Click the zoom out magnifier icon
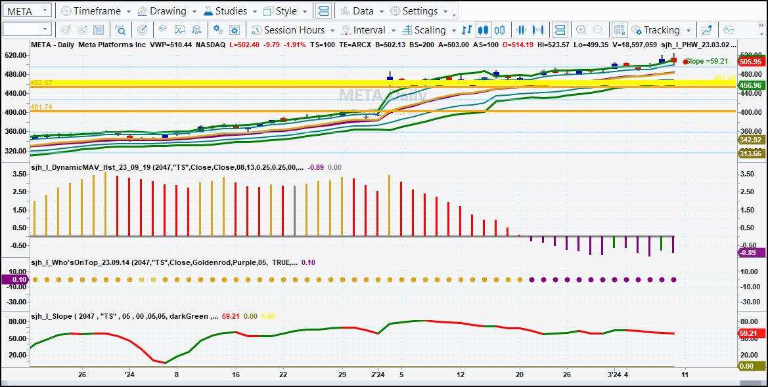 598,30
